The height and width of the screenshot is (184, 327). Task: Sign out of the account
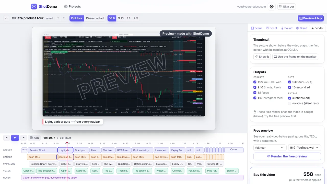(287, 7)
